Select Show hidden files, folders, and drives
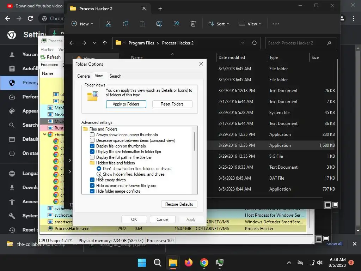The height and width of the screenshot is (271, 361). tap(99, 174)
